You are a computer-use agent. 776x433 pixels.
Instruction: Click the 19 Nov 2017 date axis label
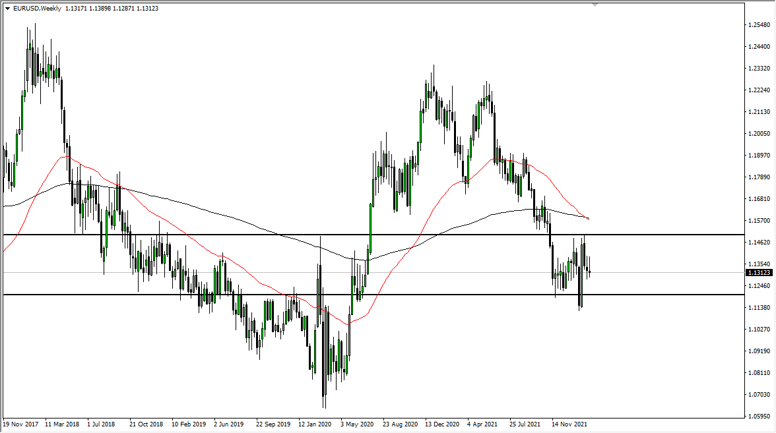pos(22,425)
